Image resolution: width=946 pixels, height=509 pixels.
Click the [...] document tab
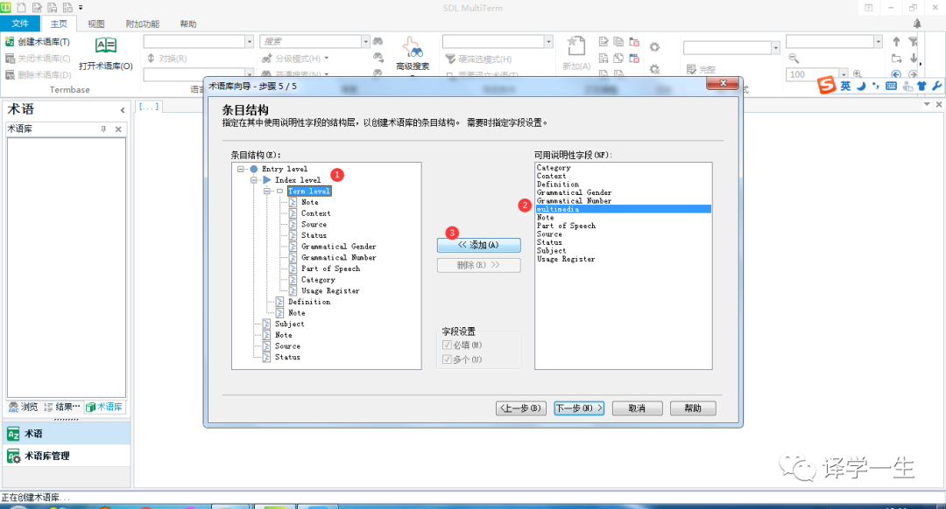(148, 107)
